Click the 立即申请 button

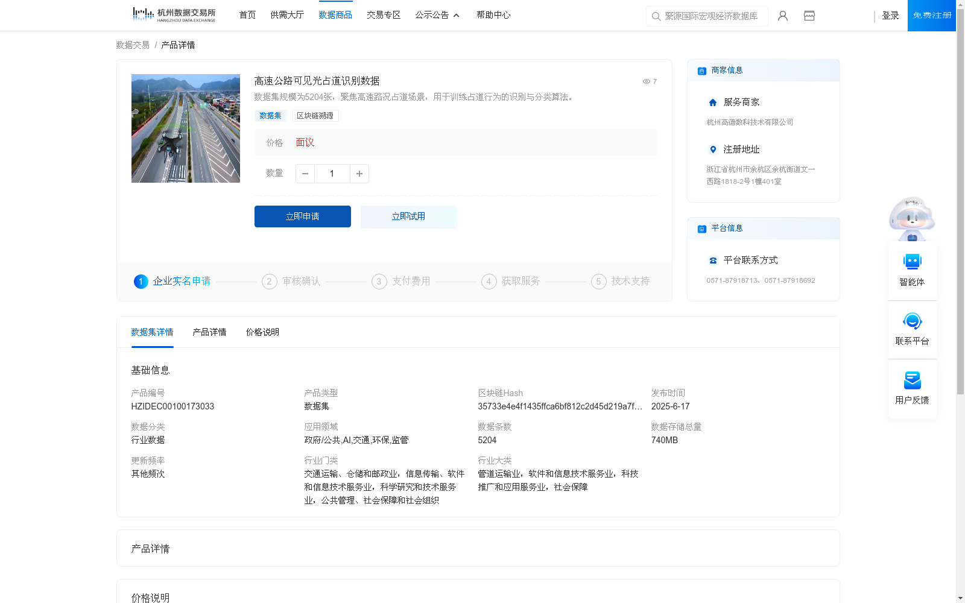click(303, 216)
